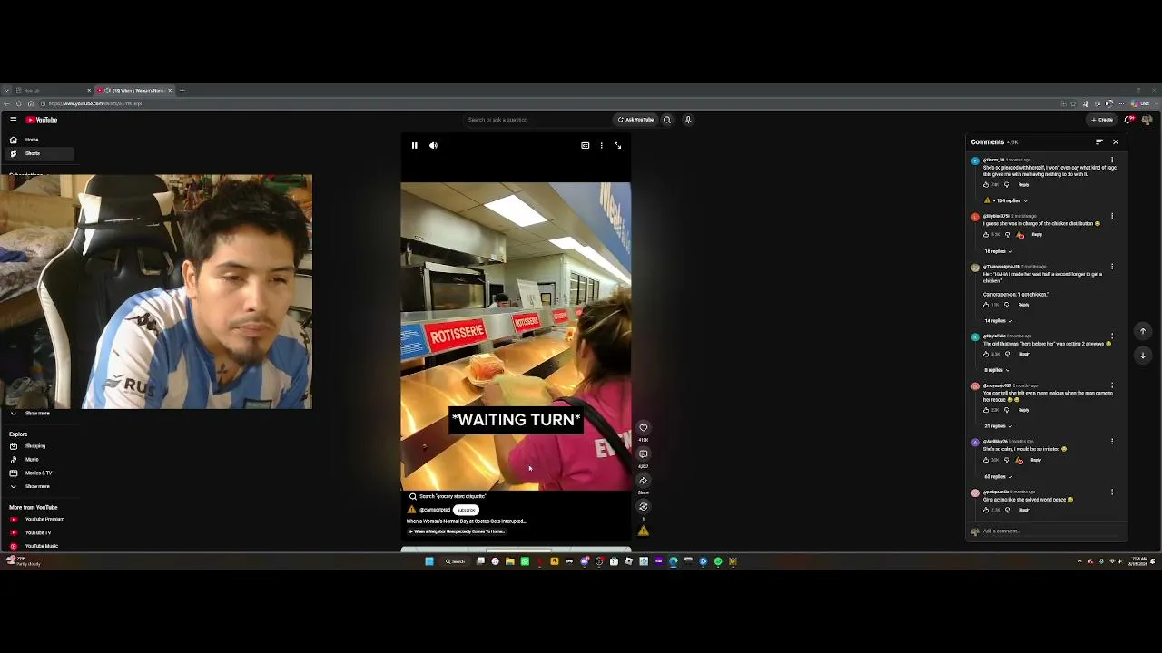Dislike the 'solved world peace' comment
The height and width of the screenshot is (653, 1162).
click(x=1007, y=510)
